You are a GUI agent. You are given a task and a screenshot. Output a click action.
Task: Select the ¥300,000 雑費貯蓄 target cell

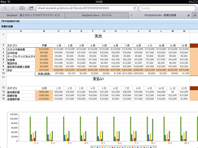coord(44,95)
